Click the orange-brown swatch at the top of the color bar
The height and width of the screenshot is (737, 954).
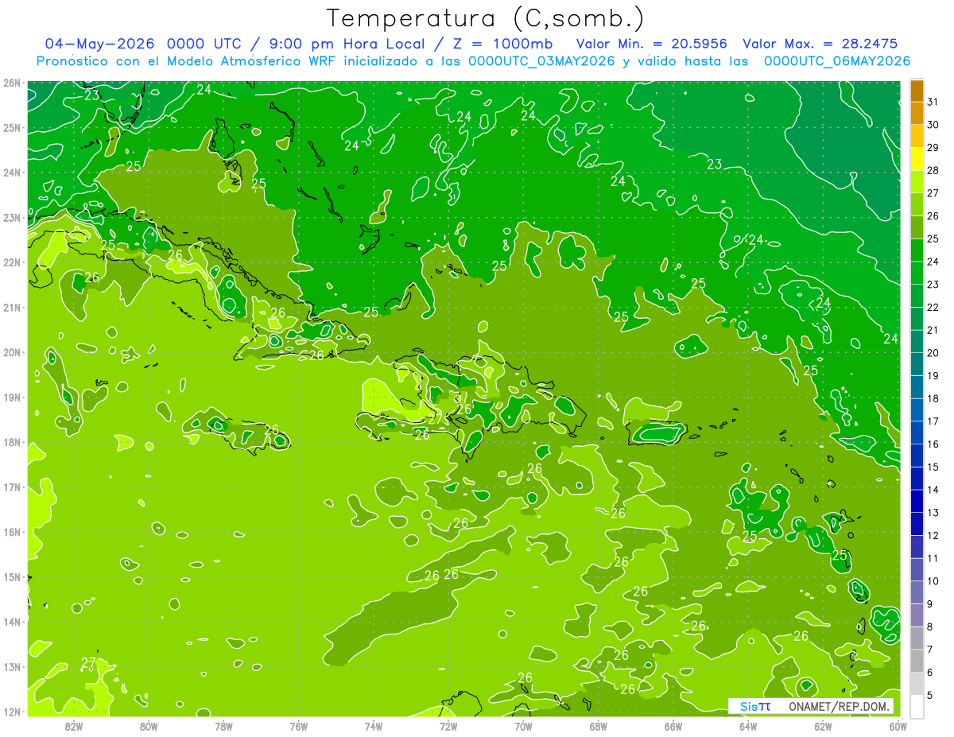(917, 91)
